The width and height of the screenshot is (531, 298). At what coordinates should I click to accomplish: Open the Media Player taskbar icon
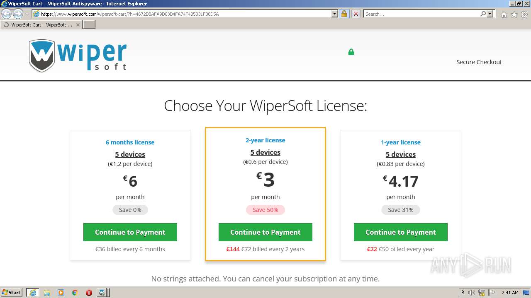pos(61,293)
